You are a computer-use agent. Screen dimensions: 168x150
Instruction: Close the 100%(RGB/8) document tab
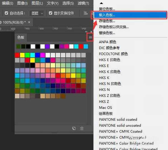click(29, 22)
